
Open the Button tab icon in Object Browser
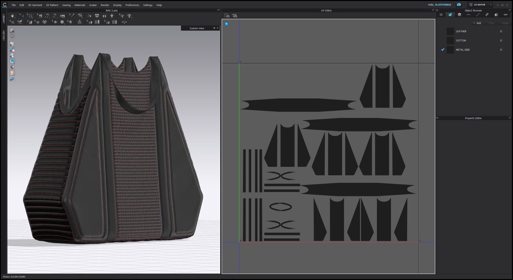459,15
